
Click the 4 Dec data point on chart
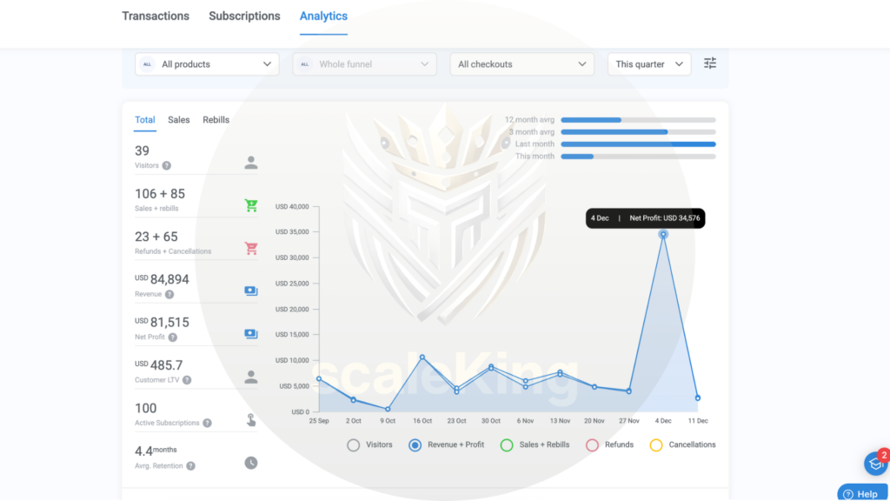point(663,234)
